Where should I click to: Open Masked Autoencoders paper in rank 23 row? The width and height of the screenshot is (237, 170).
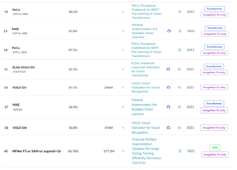click(145, 31)
